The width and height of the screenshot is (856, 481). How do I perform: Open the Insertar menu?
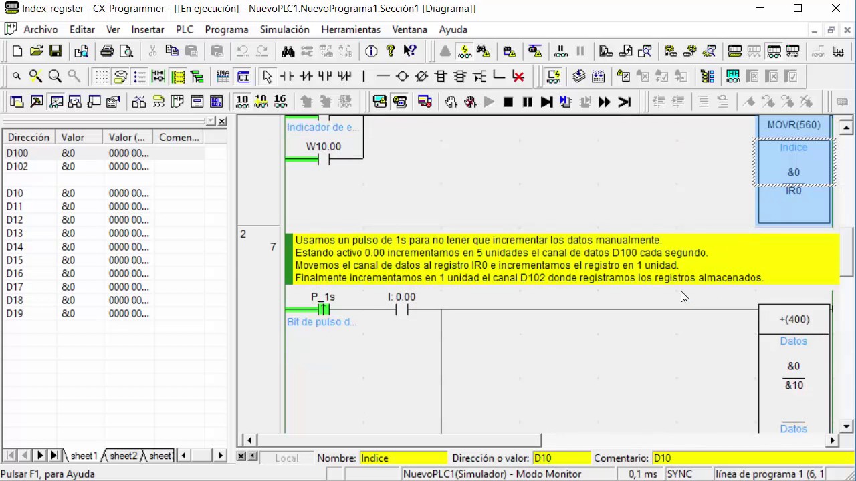click(148, 29)
